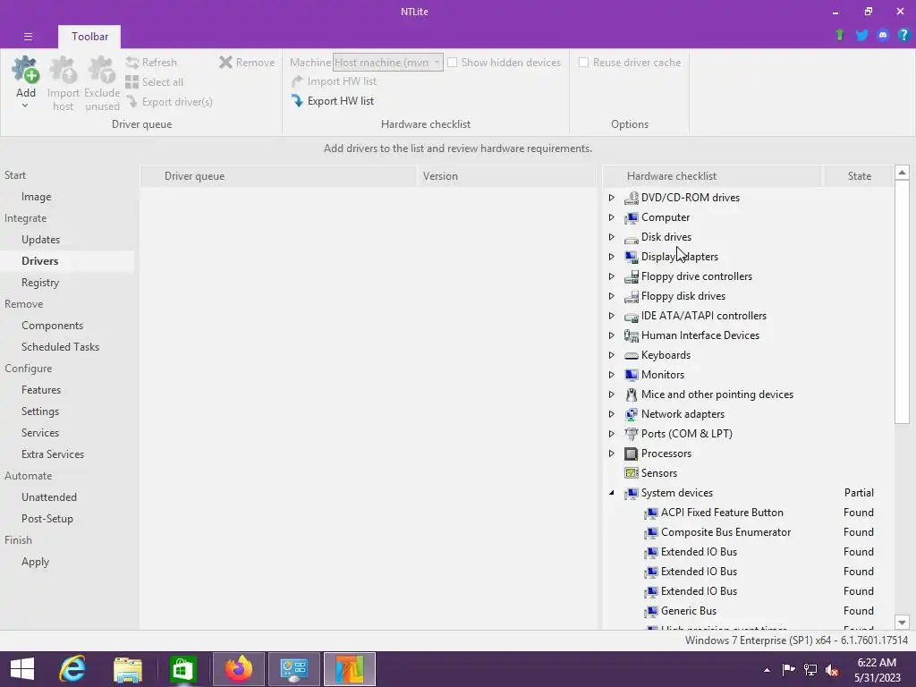Click the Remove X button
Viewport: 916px width, 687px height.
[x=247, y=62]
